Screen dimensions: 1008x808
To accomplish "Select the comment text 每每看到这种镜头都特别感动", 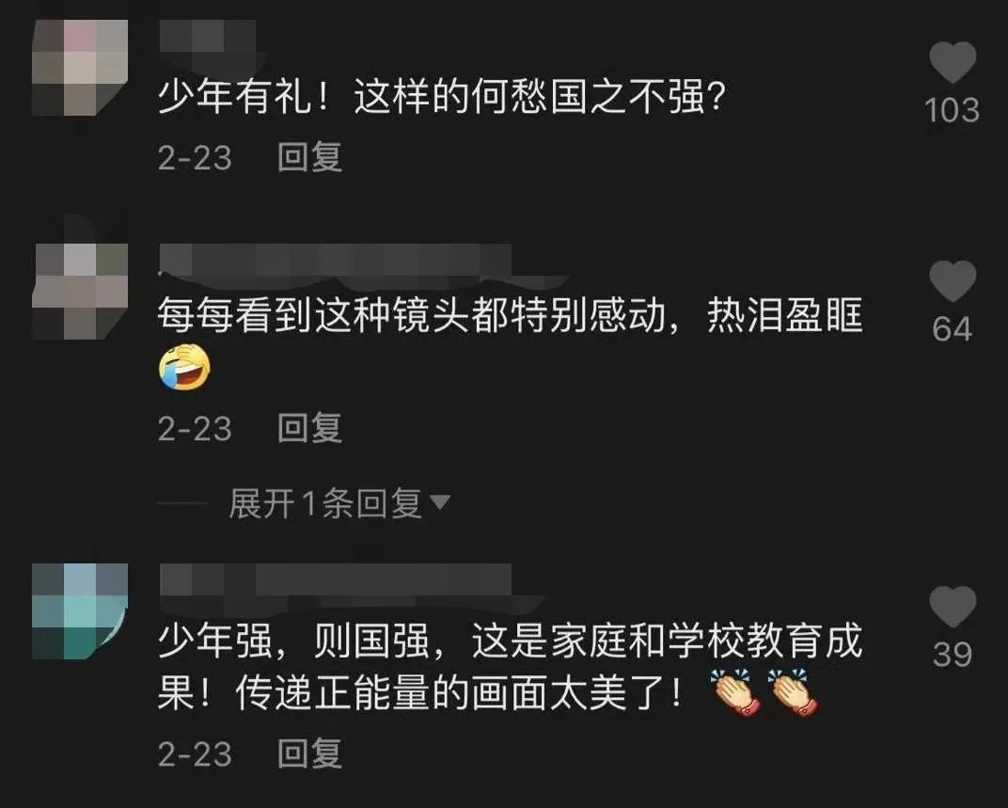I will [x=412, y=315].
